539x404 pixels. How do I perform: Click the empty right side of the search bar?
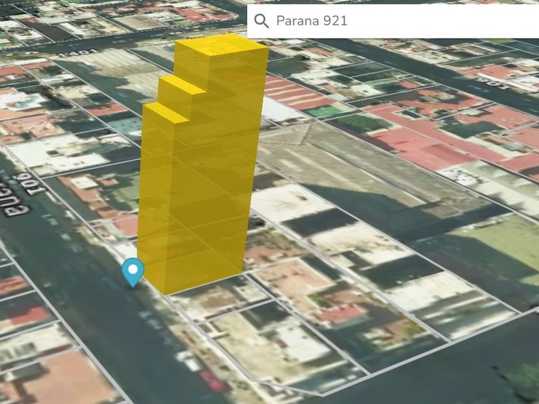coord(462,21)
